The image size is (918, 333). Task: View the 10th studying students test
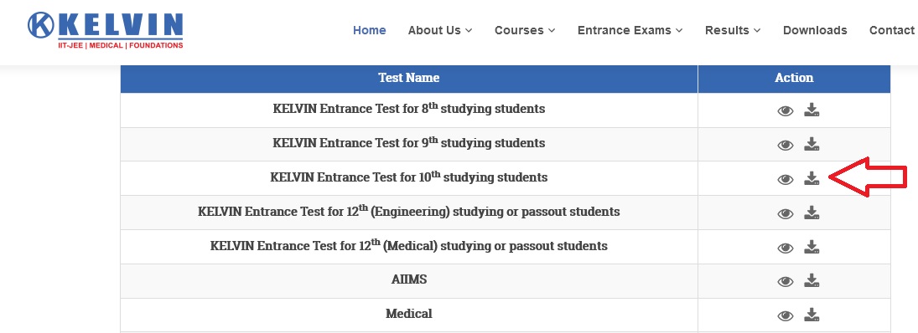(x=785, y=179)
